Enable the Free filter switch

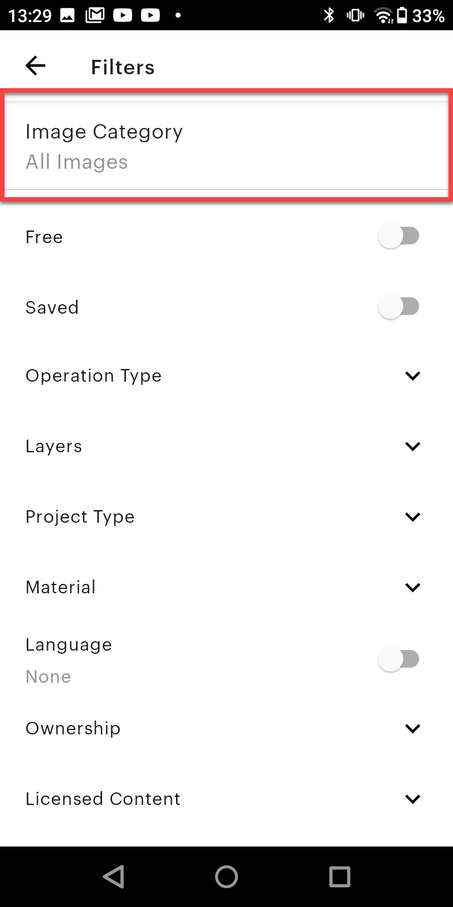(x=398, y=237)
